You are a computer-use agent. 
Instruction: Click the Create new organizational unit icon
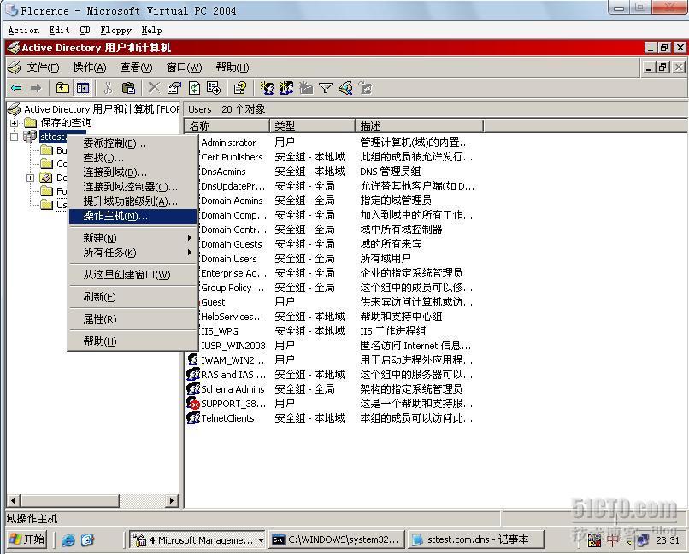306,88
